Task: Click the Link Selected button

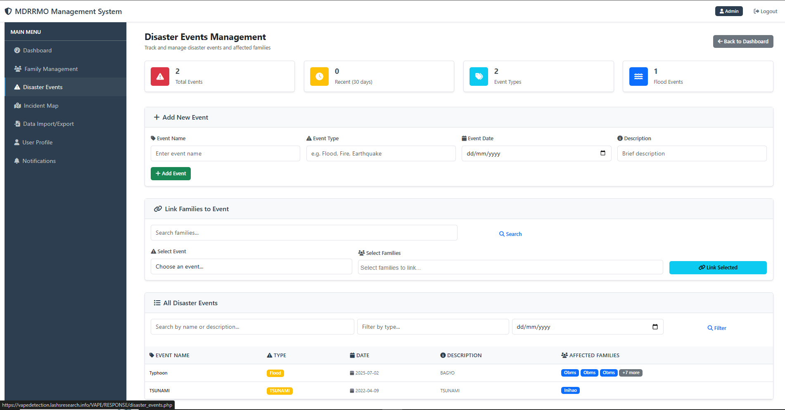Action: [x=717, y=267]
